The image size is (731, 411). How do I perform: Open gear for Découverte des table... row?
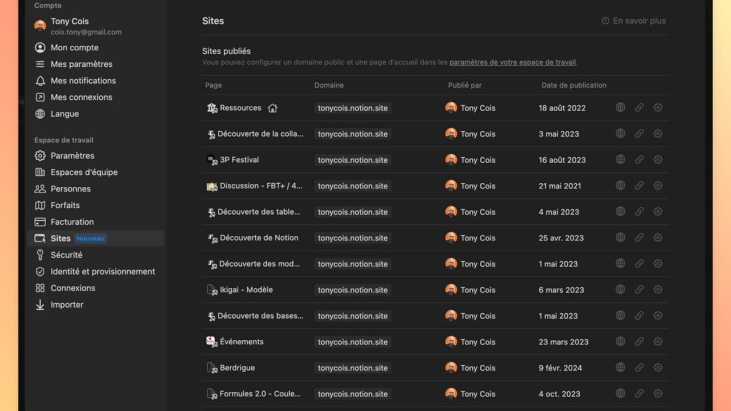click(x=658, y=211)
